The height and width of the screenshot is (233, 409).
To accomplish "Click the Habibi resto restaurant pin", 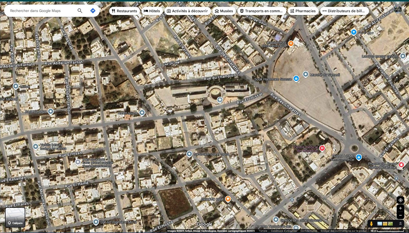I will tap(290, 43).
